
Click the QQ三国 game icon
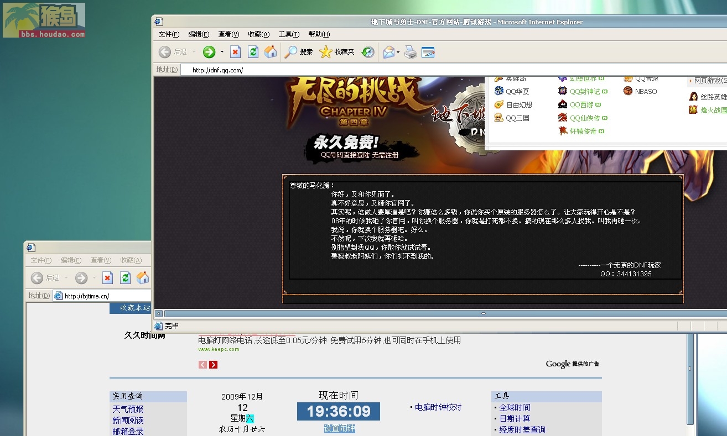pyautogui.click(x=499, y=118)
